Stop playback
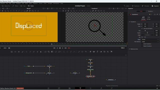Screen dimensions: 160x90 60,48
